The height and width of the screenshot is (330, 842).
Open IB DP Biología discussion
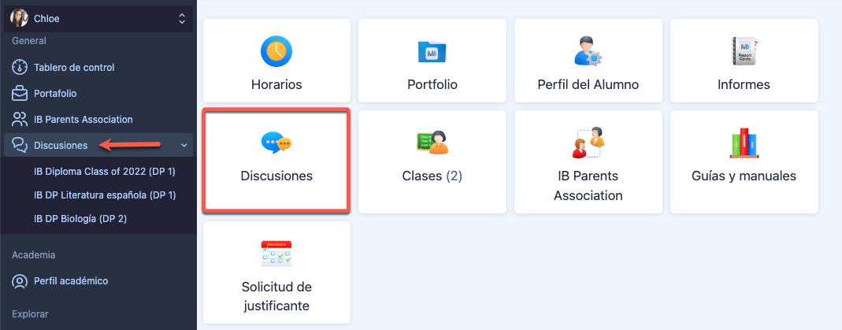[80, 218]
